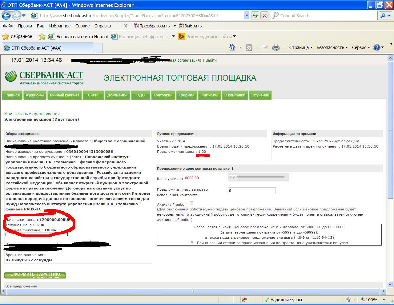Click the contract execution fee input field
Viewport: 394px width, 305px height.
click(251, 191)
